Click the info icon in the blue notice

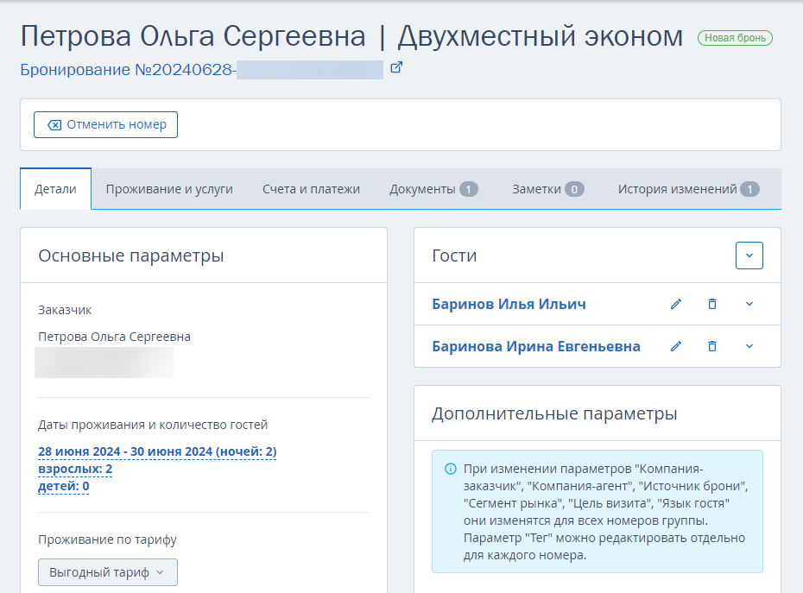(450, 469)
